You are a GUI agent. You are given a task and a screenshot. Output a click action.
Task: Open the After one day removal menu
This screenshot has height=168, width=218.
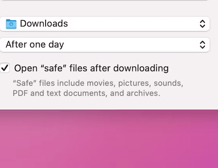[x=105, y=45]
